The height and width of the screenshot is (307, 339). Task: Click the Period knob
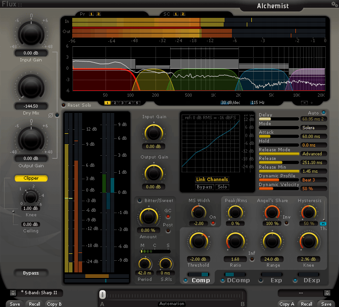click(x=144, y=263)
